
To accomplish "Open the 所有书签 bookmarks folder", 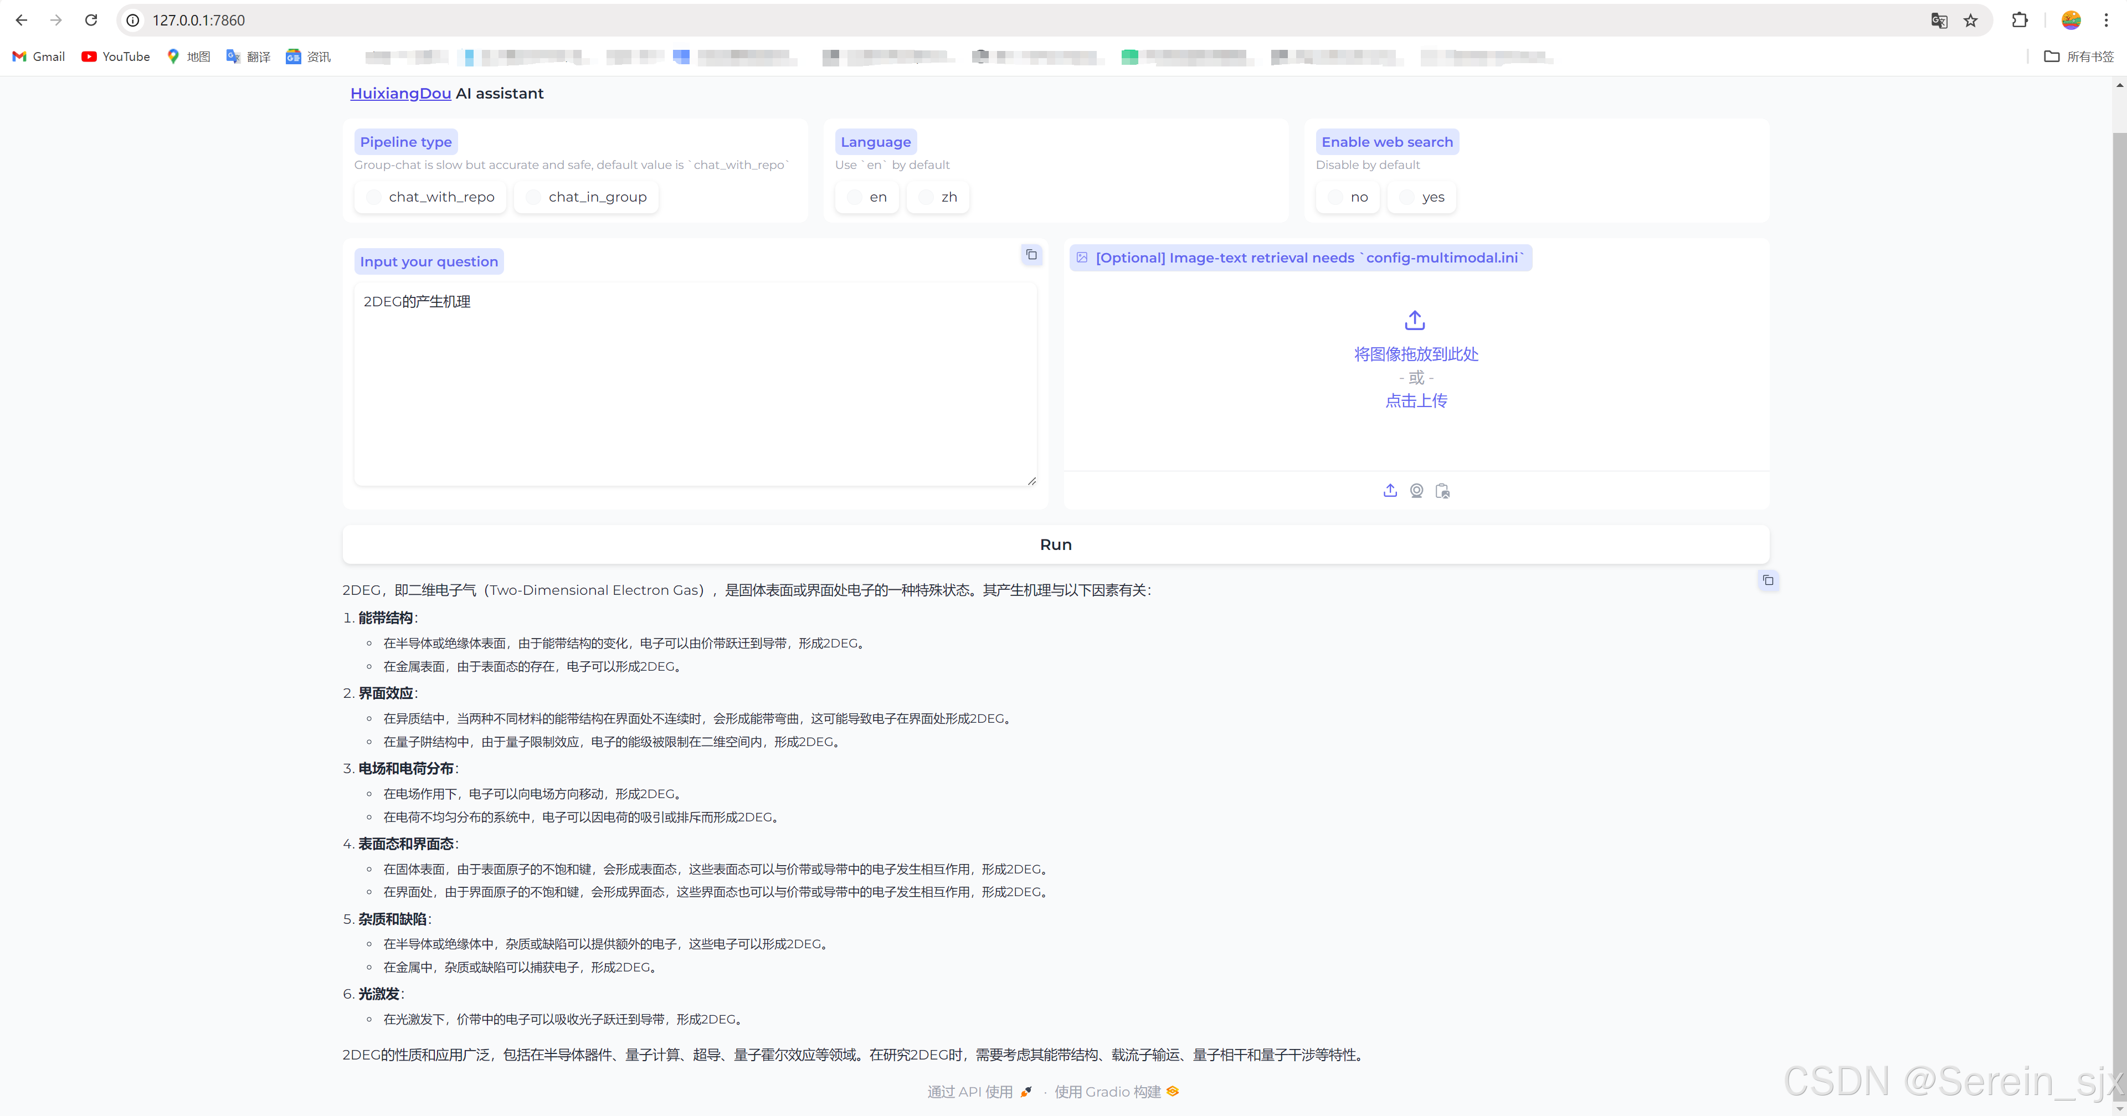I will [x=2078, y=57].
